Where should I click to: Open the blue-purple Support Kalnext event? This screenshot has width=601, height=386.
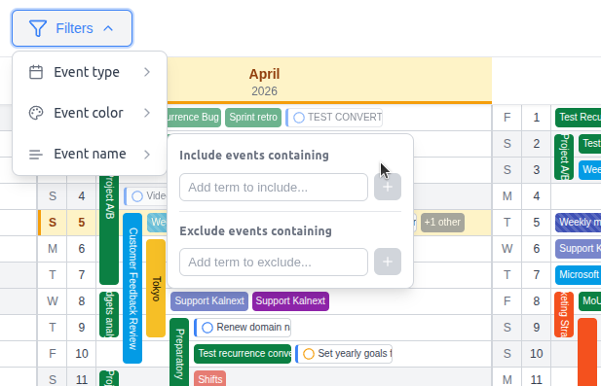(x=209, y=301)
